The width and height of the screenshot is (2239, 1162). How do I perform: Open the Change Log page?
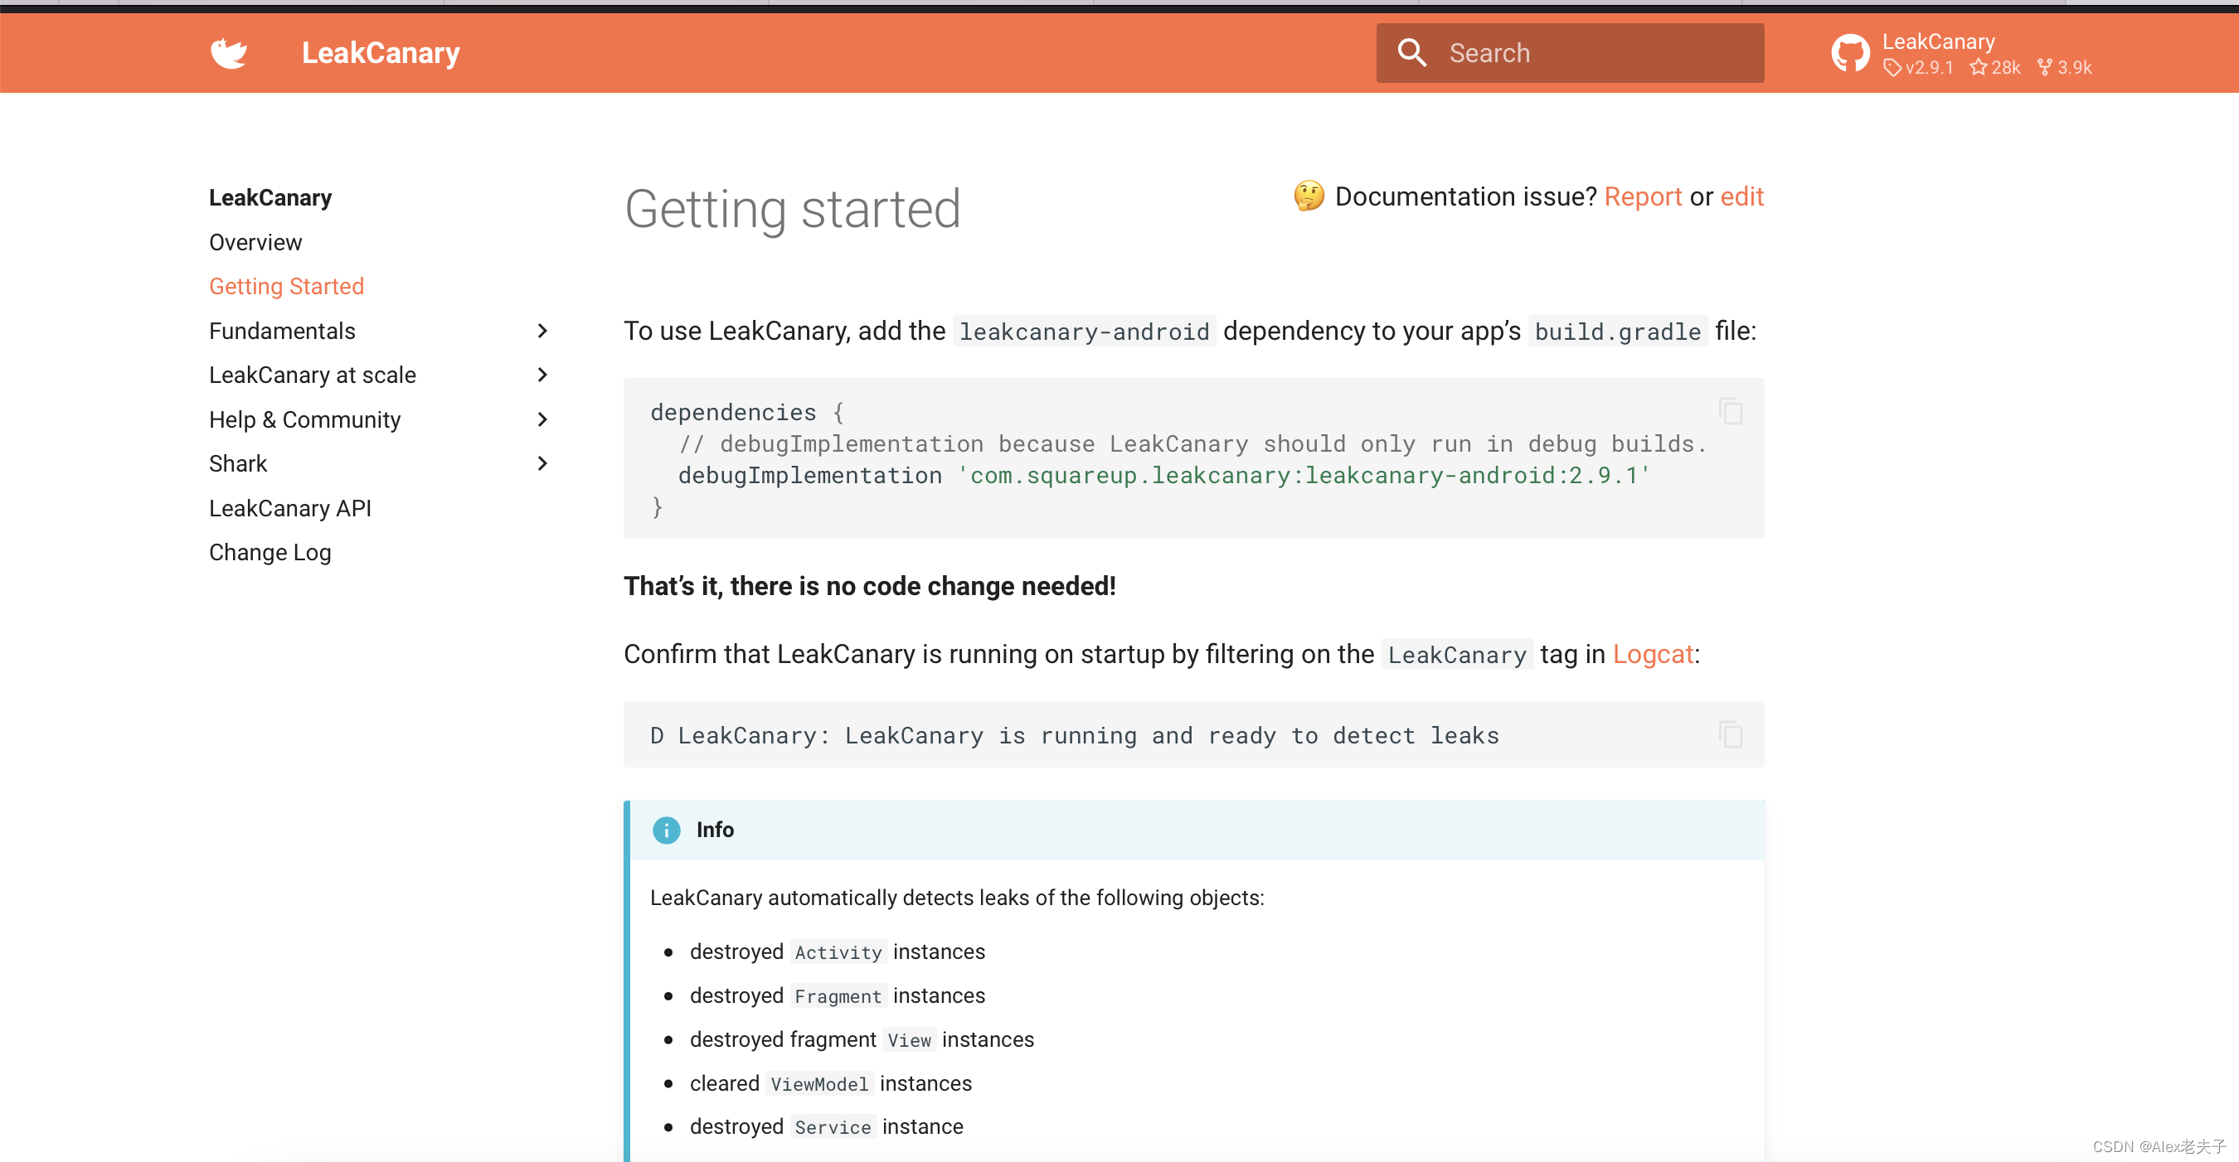pos(270,551)
